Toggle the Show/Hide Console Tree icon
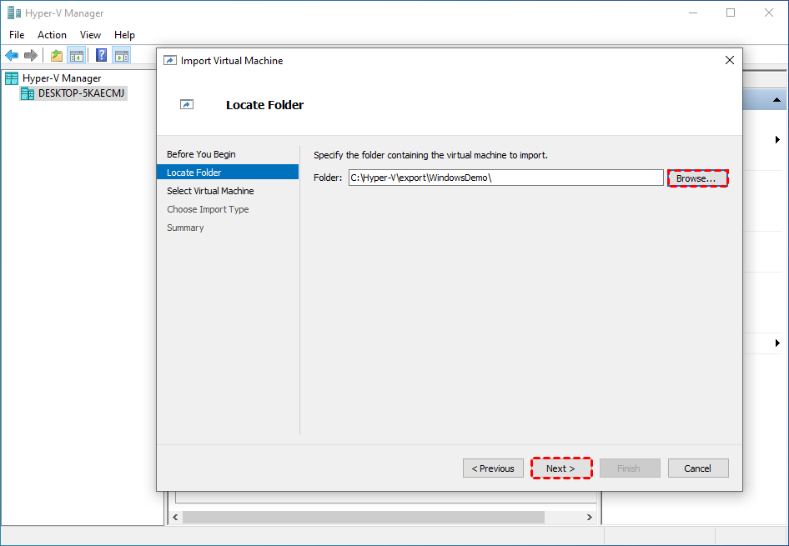The image size is (789, 546). (77, 55)
